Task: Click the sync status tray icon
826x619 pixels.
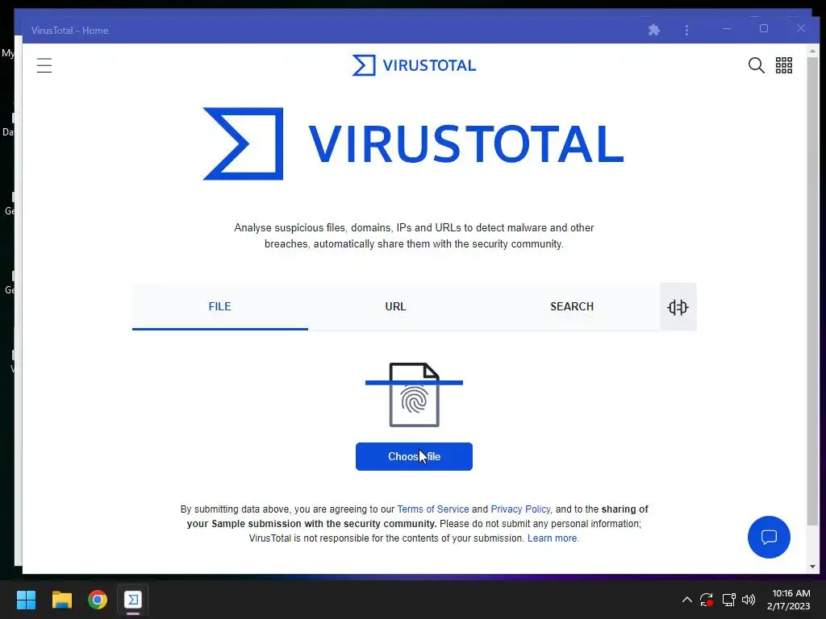Action: pyautogui.click(x=707, y=600)
